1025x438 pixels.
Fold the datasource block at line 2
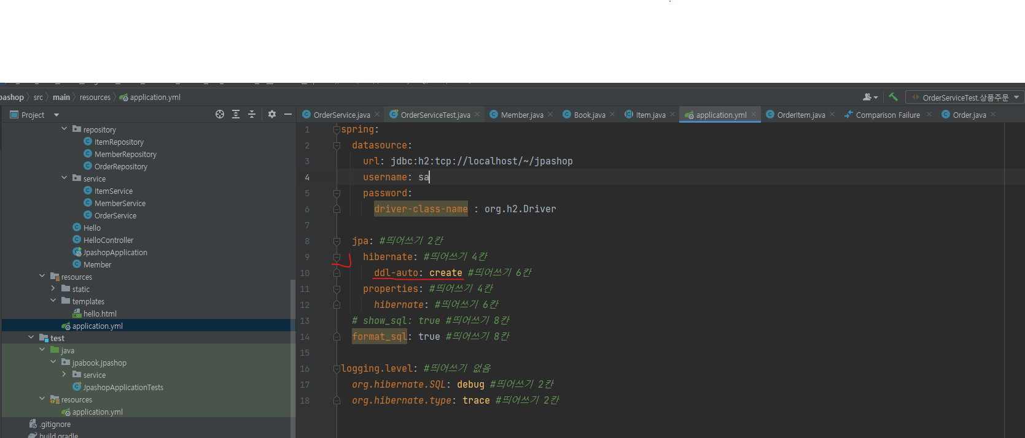pyautogui.click(x=337, y=145)
